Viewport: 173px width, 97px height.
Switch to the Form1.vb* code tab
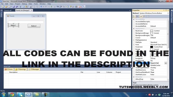(x=8, y=10)
